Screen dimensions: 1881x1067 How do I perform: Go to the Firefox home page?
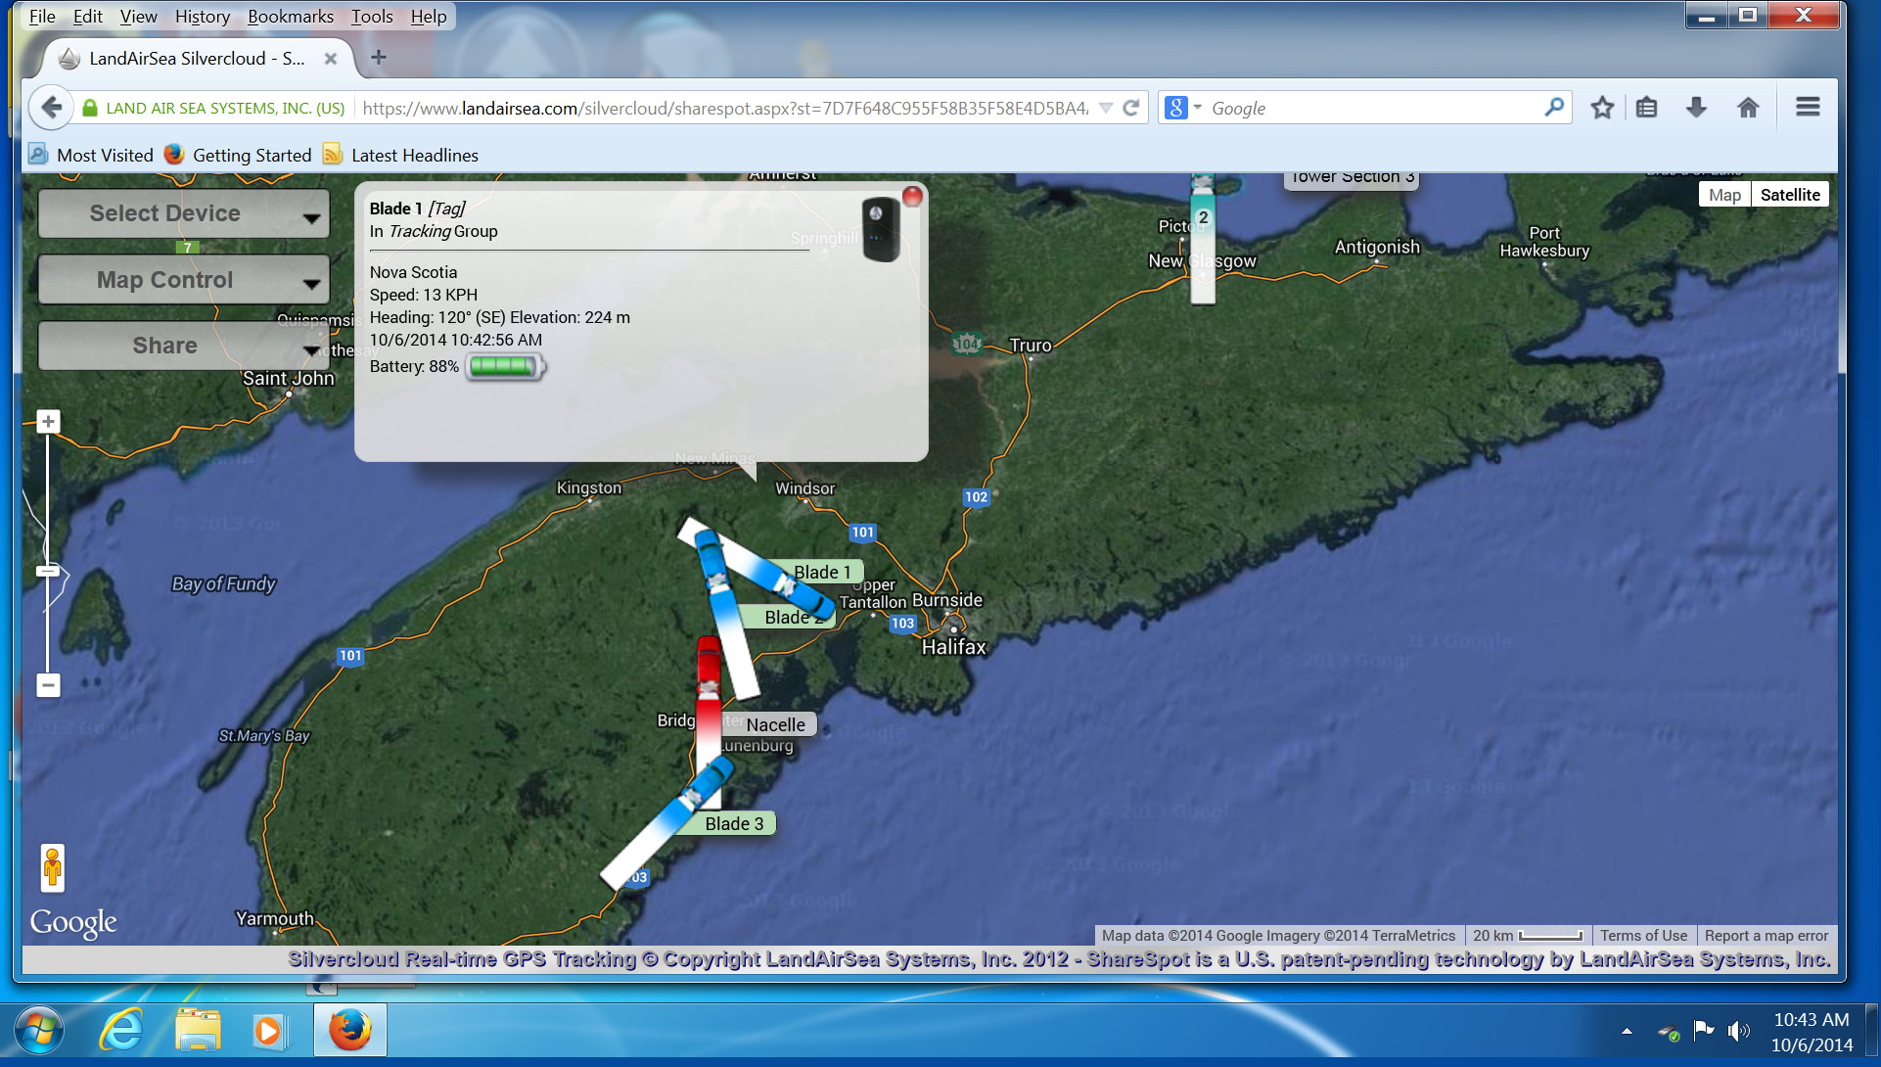tap(1748, 108)
